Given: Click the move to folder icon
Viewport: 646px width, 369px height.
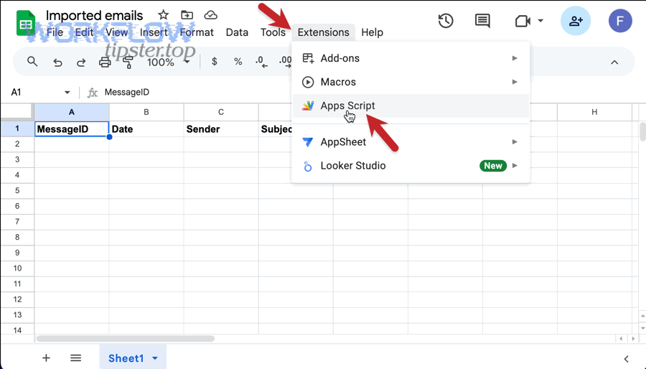Looking at the screenshot, I should (x=187, y=15).
